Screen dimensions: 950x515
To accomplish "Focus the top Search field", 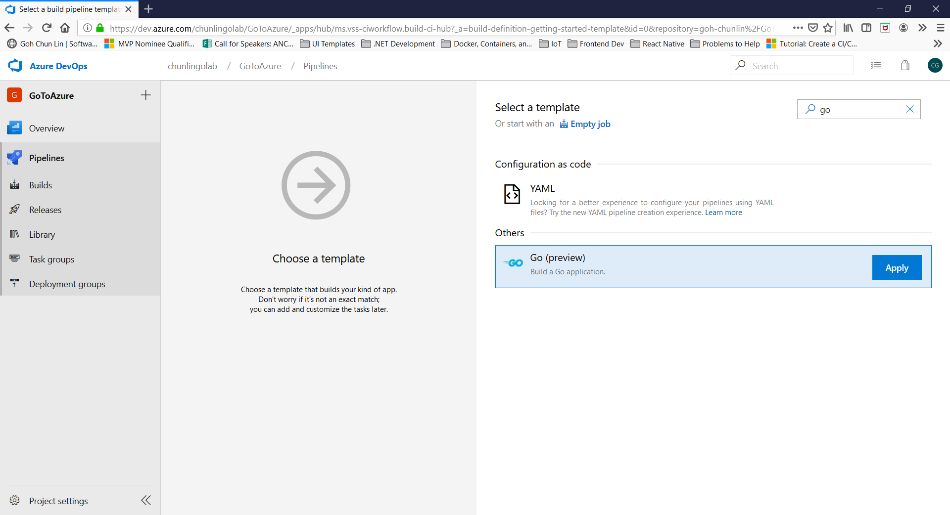I will 792,66.
